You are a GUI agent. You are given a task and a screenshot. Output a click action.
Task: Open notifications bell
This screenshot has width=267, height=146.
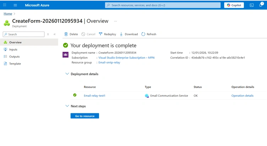point(261,5)
